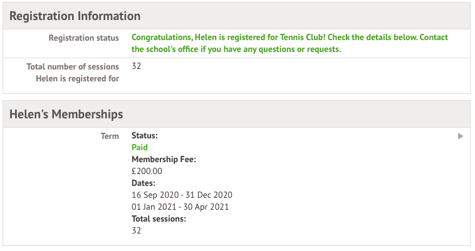The width and height of the screenshot is (475, 251).
Task: Click the Total number of sessions label
Action: [73, 67]
